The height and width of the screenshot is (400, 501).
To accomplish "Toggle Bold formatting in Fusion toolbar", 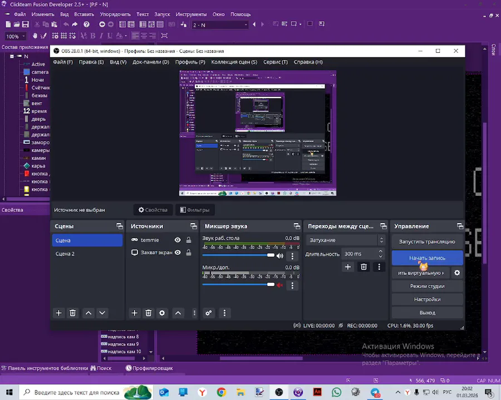I will [x=92, y=36].
